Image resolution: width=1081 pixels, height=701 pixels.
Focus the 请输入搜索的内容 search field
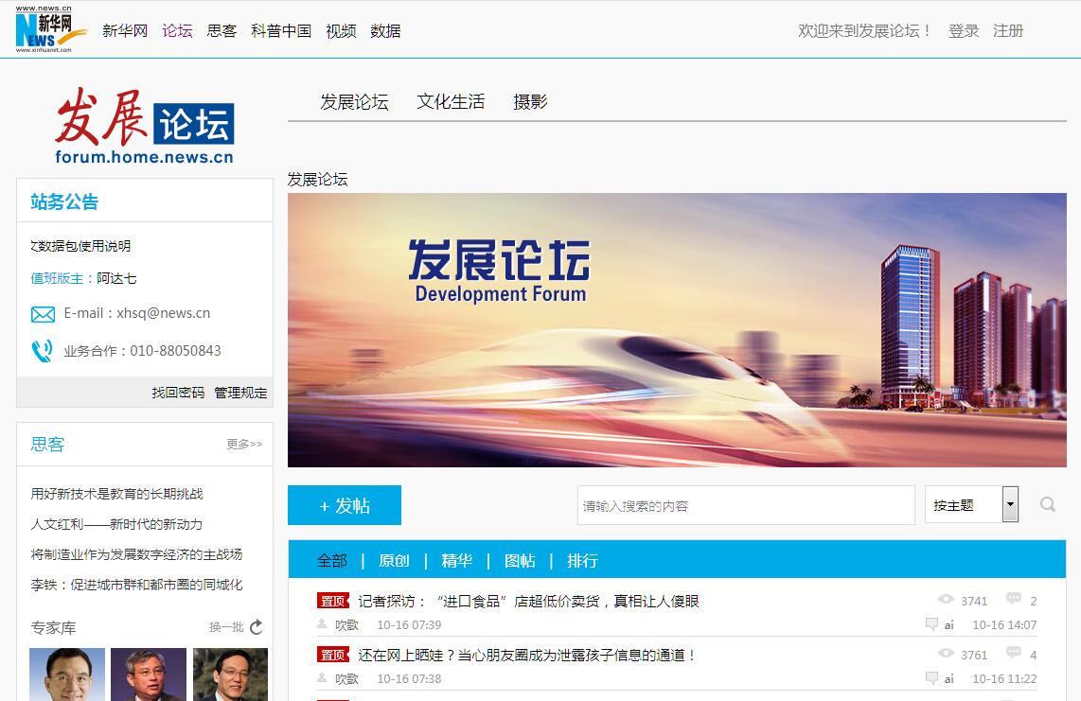(745, 505)
